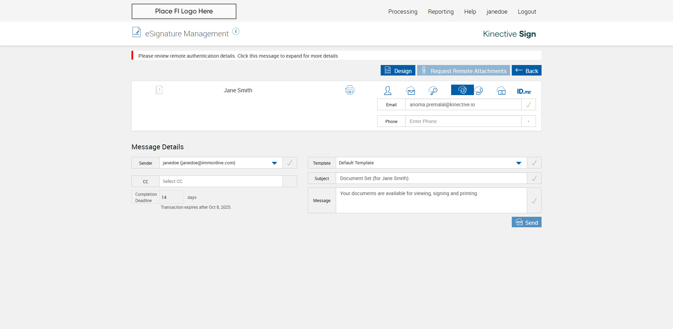Open the janedoe user menu

[x=497, y=12]
